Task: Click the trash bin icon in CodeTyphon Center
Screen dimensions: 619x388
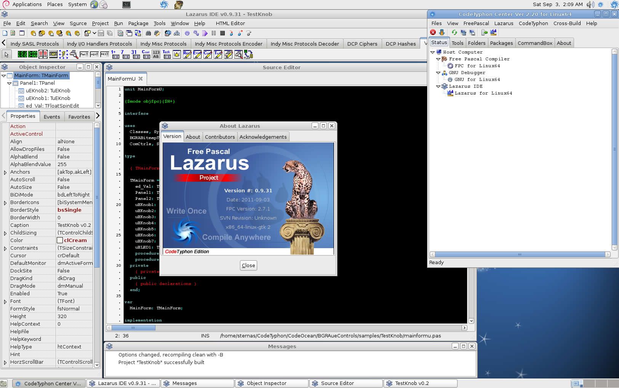Action: click(x=464, y=32)
